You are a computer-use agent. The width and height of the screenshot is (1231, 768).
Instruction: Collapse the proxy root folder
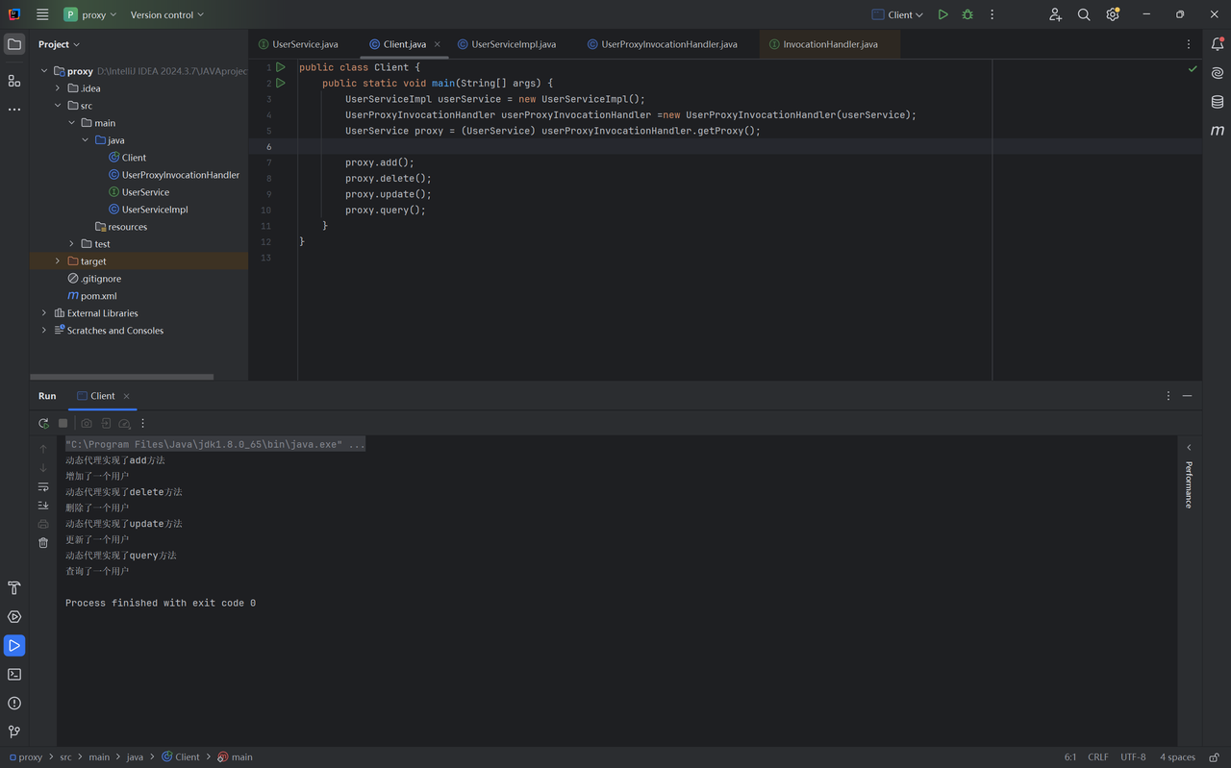[44, 71]
